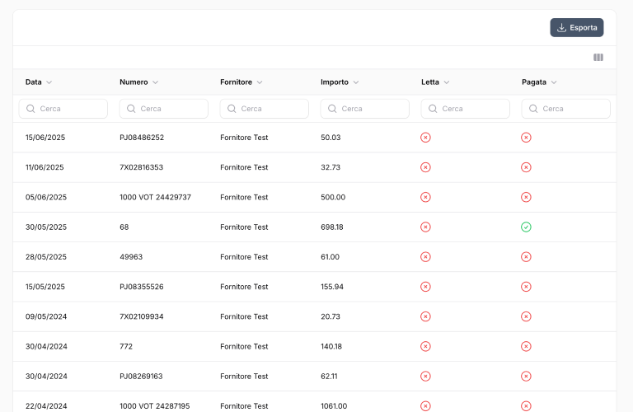Open invoice row 7X02109934
Screen dimensions: 633x412
(x=141, y=316)
